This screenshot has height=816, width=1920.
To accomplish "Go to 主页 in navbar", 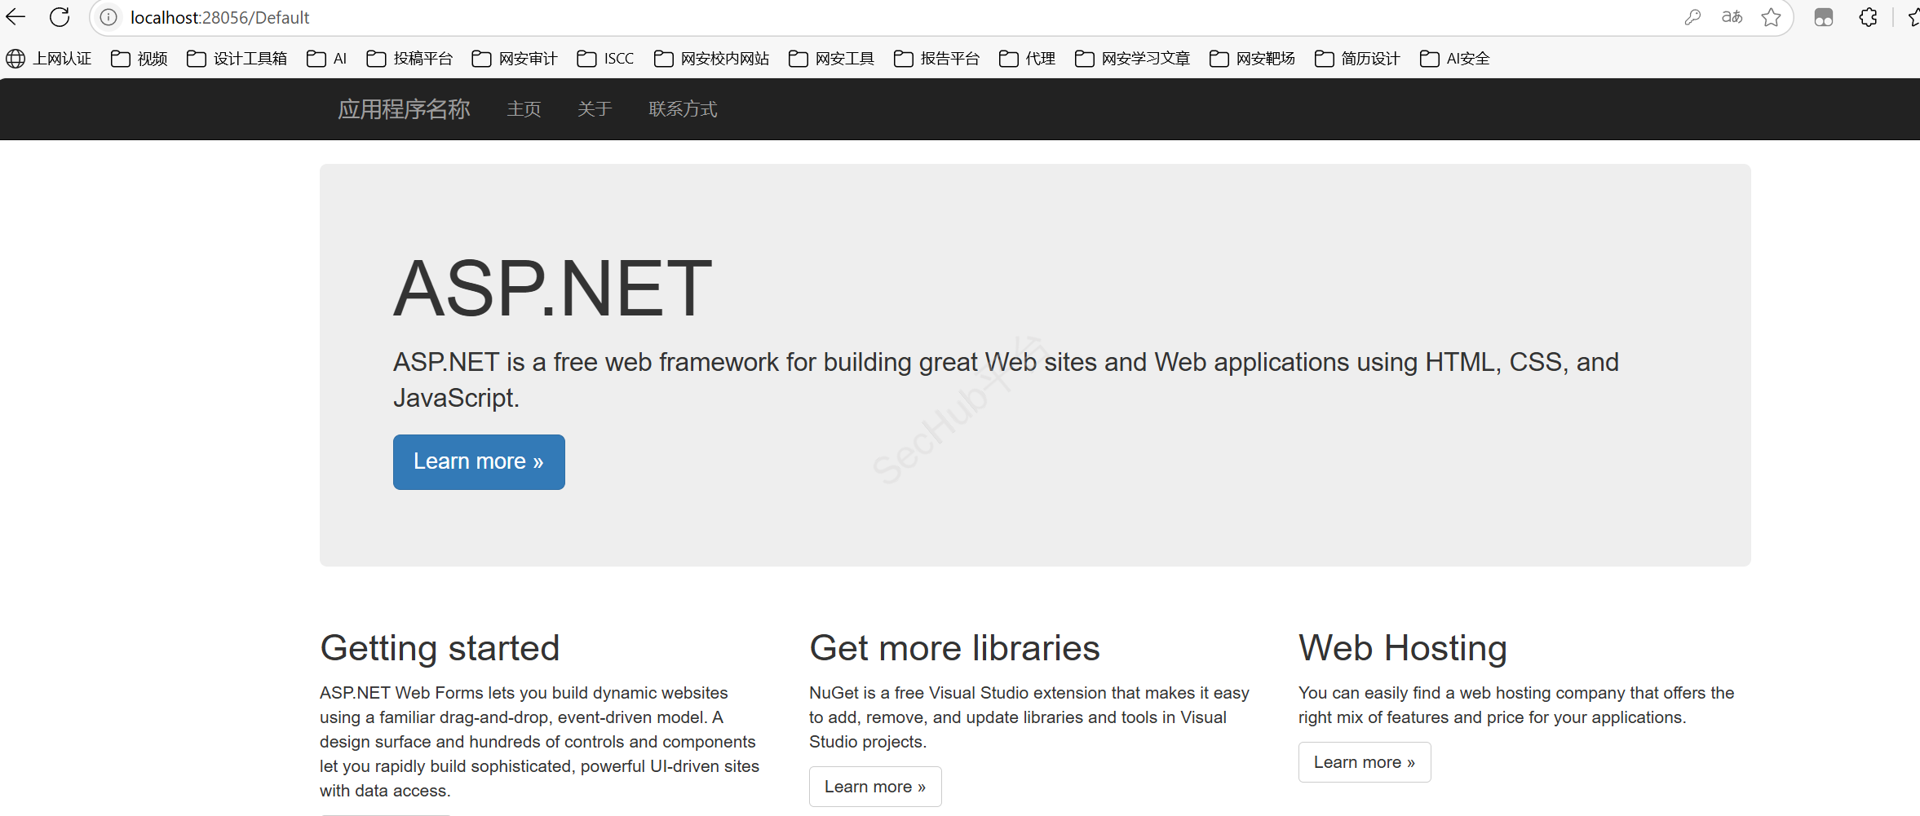I will click(x=524, y=109).
